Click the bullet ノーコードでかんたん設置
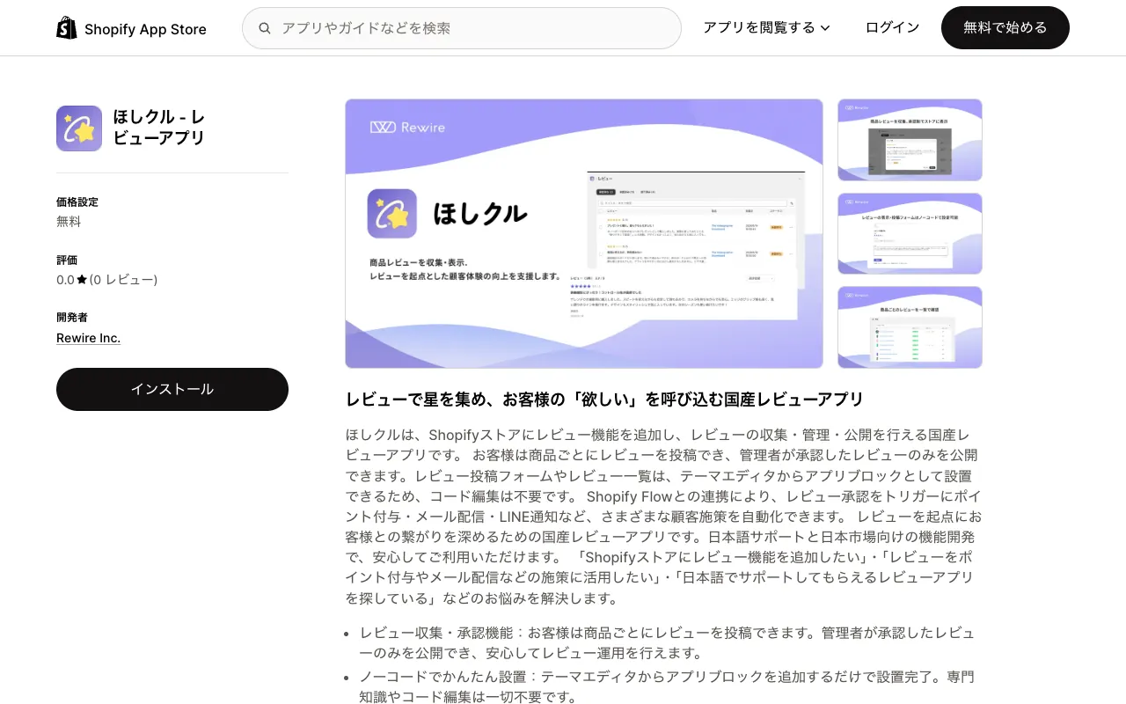This screenshot has width=1126, height=704. click(x=667, y=687)
